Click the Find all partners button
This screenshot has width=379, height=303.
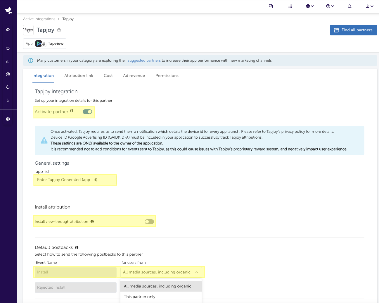click(x=353, y=30)
